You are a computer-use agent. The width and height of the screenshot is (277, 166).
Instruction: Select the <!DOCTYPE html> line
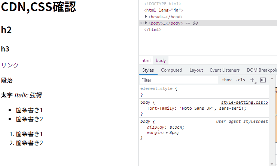coord(163,4)
